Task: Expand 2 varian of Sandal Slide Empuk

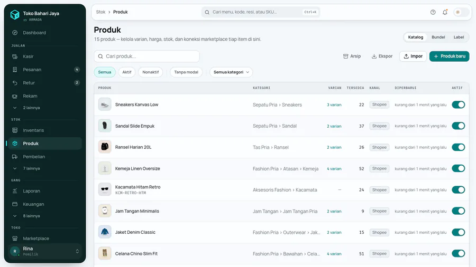Action: pos(334,126)
